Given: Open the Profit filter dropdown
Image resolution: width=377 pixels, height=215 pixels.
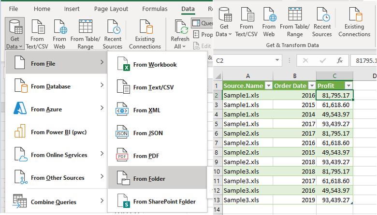Looking at the screenshot, I should [x=348, y=86].
